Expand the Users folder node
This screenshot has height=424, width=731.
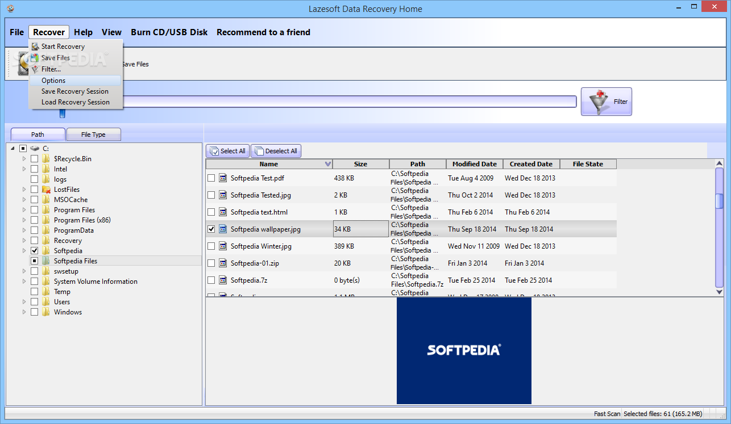[x=24, y=302]
